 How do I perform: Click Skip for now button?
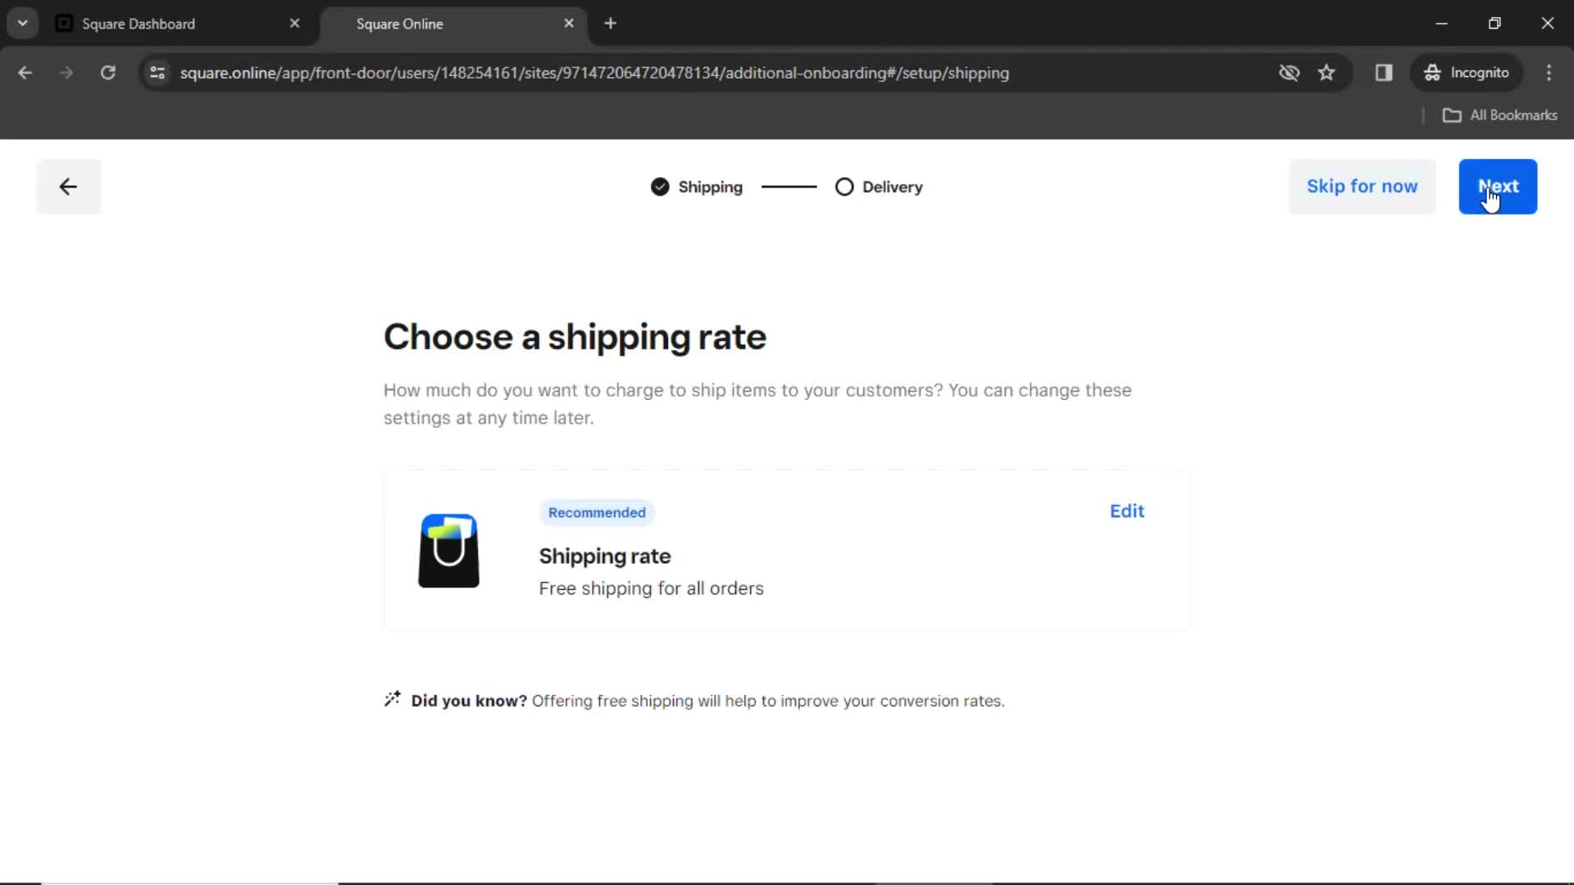[1362, 186]
